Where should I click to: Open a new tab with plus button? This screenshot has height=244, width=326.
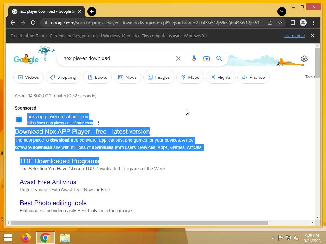tap(91, 11)
